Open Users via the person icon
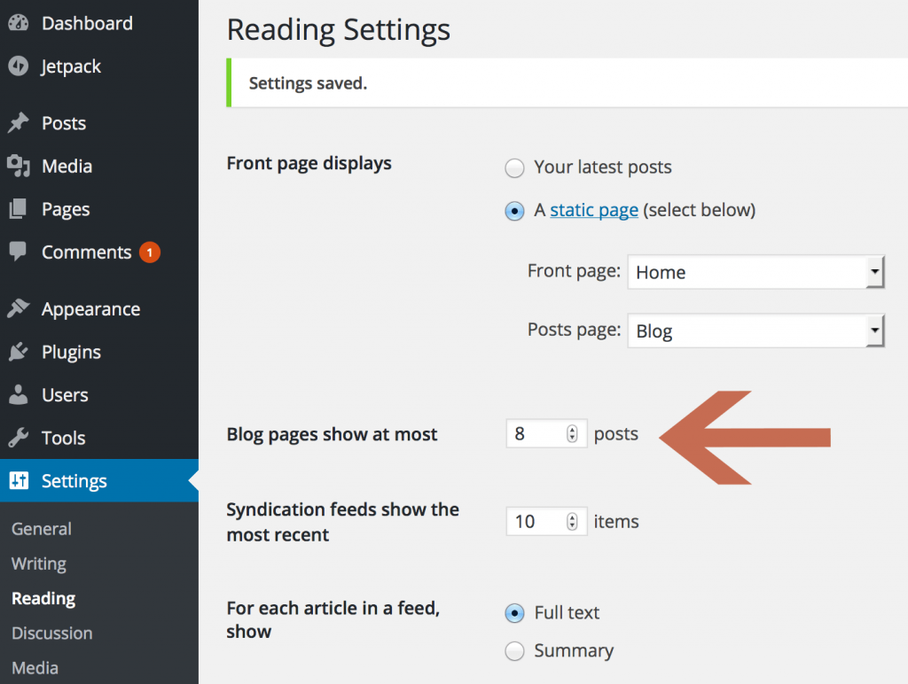This screenshot has width=908, height=684. (x=20, y=394)
